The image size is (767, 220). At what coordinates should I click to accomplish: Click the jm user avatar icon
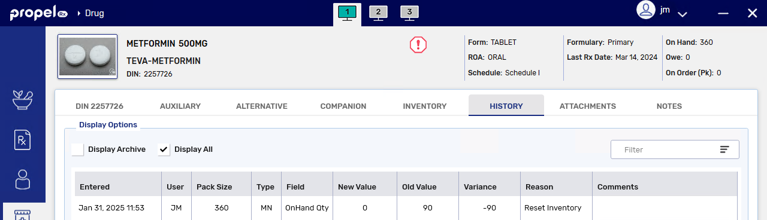[645, 11]
